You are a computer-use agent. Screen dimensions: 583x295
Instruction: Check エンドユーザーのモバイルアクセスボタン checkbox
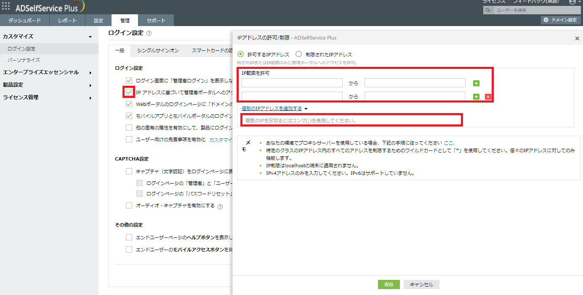[x=129, y=249]
